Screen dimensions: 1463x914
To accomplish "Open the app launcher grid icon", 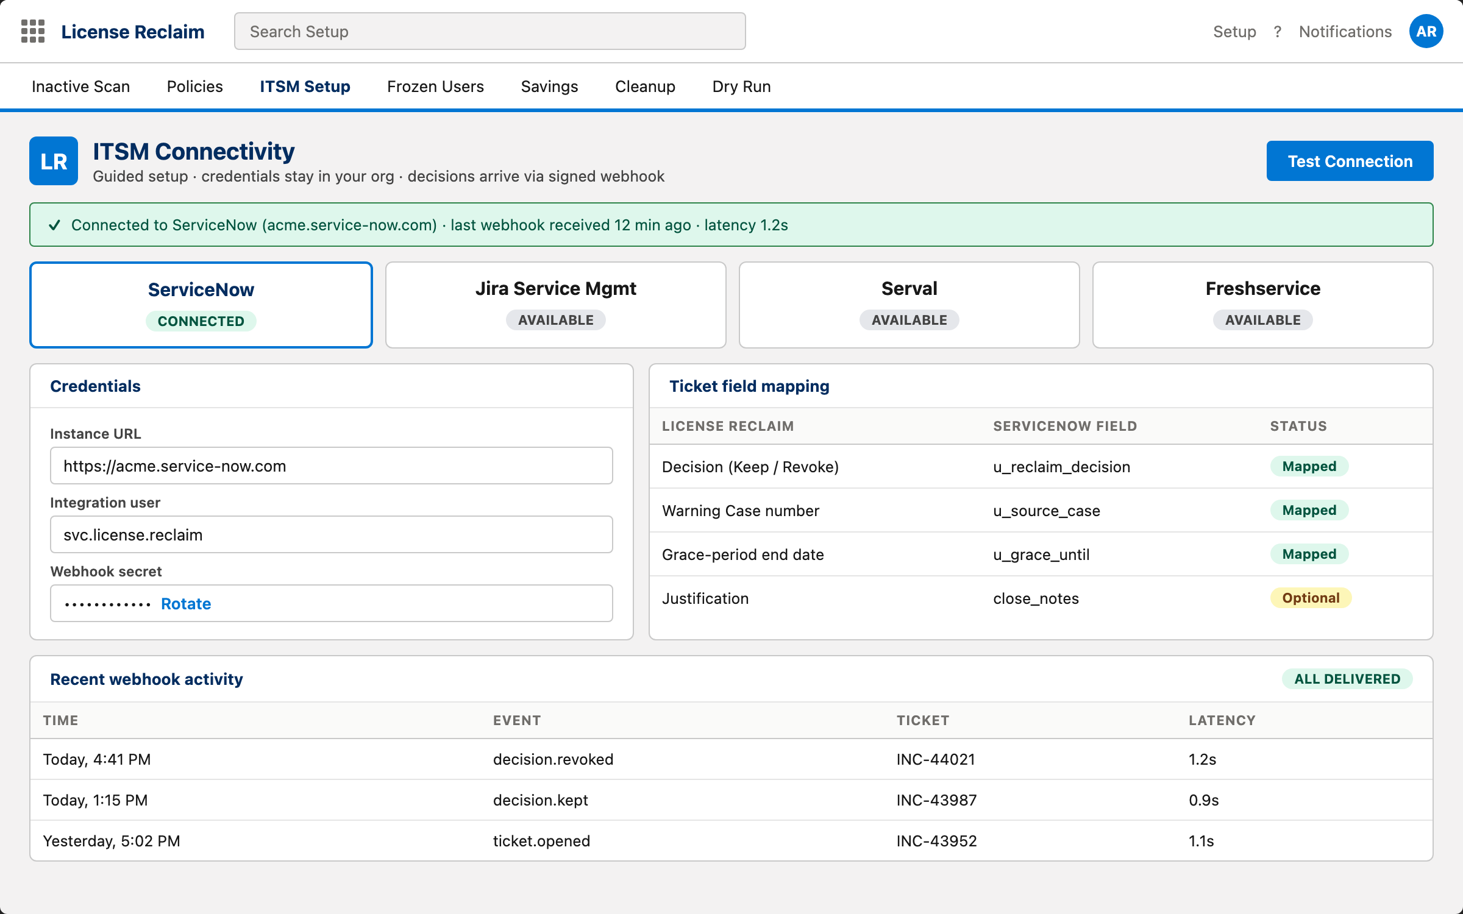I will coord(33,31).
